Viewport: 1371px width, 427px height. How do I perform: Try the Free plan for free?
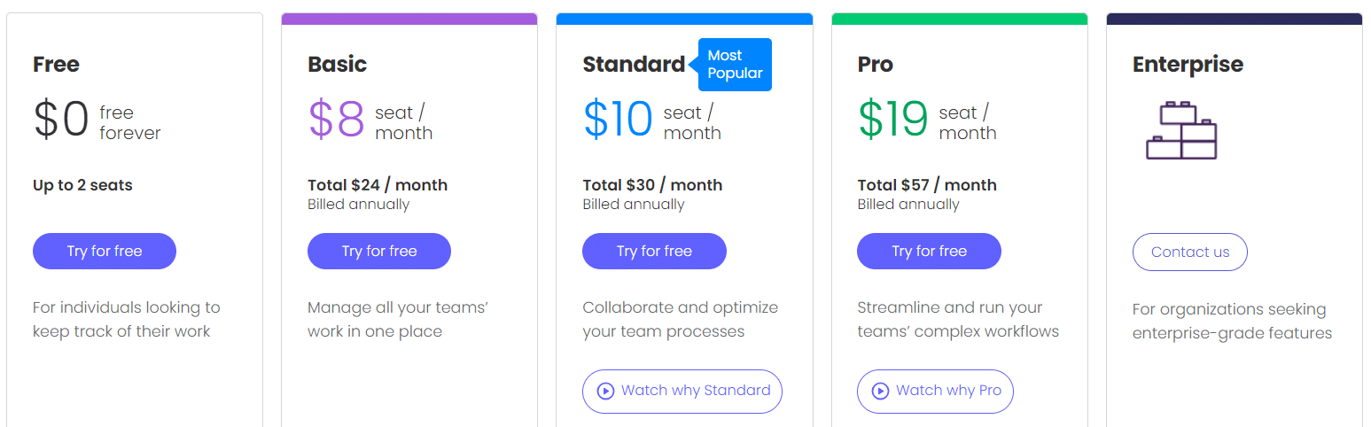[105, 252]
